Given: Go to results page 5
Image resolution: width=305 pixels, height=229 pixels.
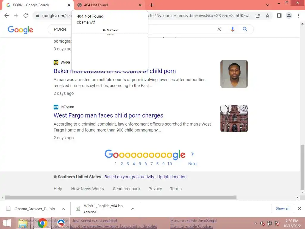Looking at the screenshot, I should 140,164.
